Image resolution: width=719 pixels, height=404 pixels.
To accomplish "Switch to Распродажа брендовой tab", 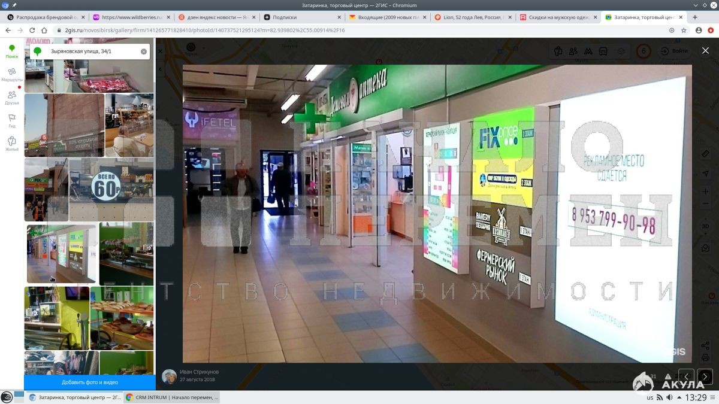I will pos(46,17).
